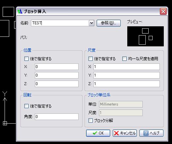Open help with the ヘルプ button
This screenshot has width=172, height=144.
point(151,133)
